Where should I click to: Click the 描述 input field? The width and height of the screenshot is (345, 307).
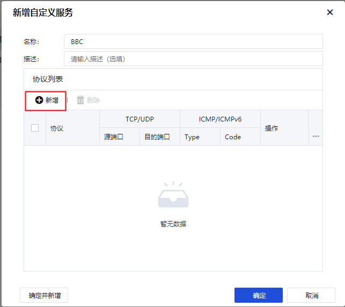click(193, 59)
